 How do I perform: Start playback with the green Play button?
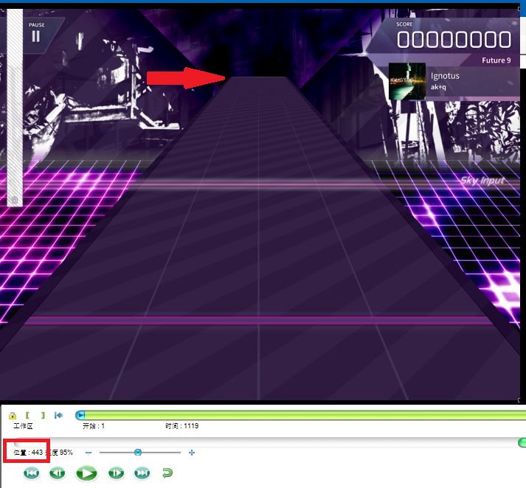coord(86,473)
